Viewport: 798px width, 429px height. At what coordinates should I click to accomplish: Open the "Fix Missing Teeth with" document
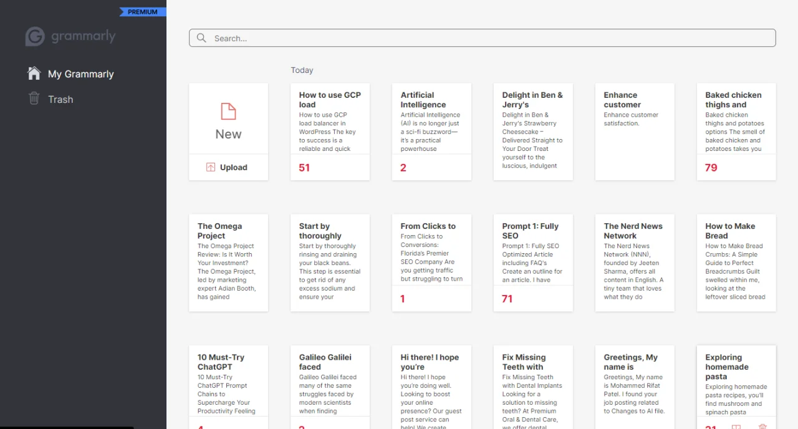click(534, 387)
